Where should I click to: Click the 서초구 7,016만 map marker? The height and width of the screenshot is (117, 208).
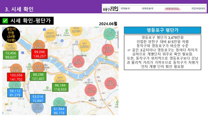click(x=91, y=90)
